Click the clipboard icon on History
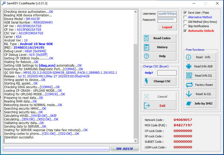 click(x=147, y=47)
